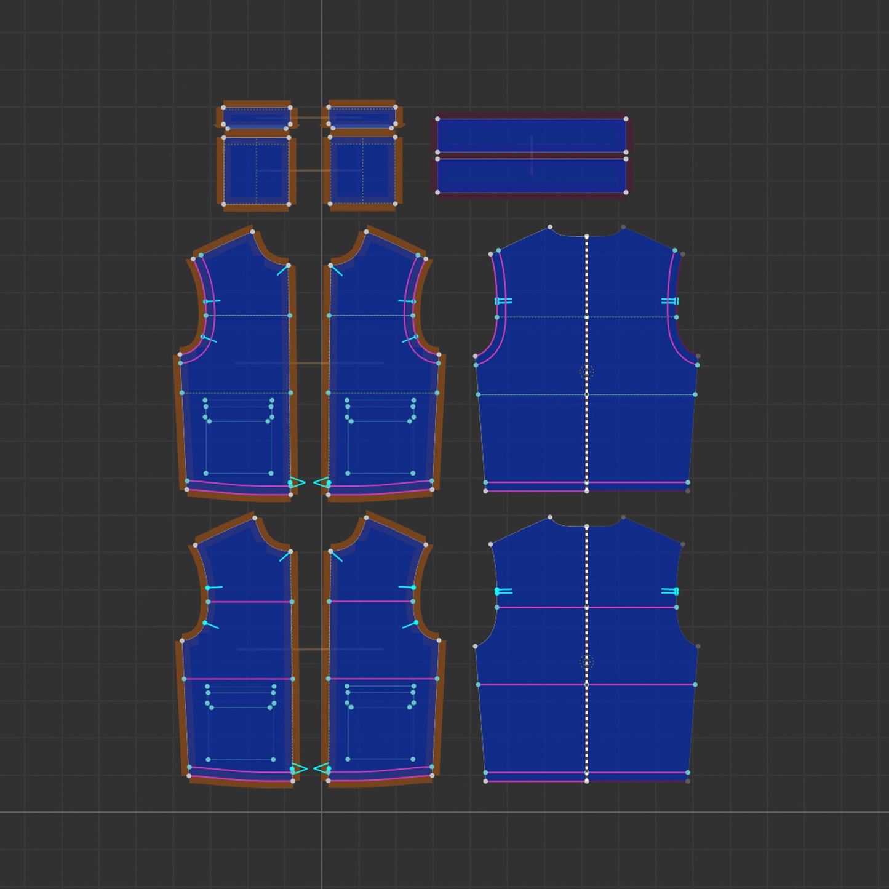Select cyan arrow notch on upper left front hem
Screen dimensions: 889x889
pos(297,483)
